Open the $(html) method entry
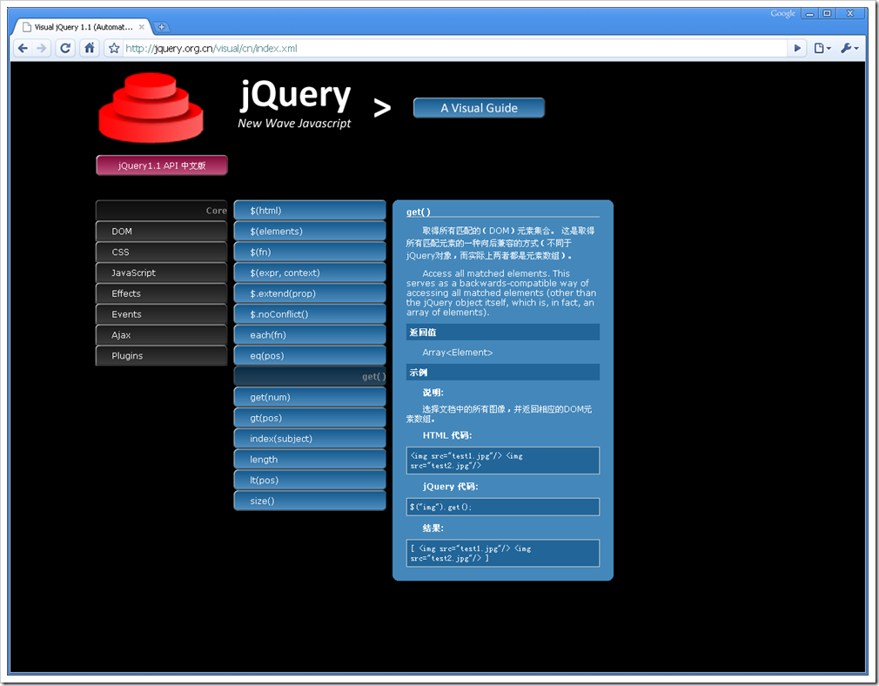The image size is (879, 686). coord(310,211)
